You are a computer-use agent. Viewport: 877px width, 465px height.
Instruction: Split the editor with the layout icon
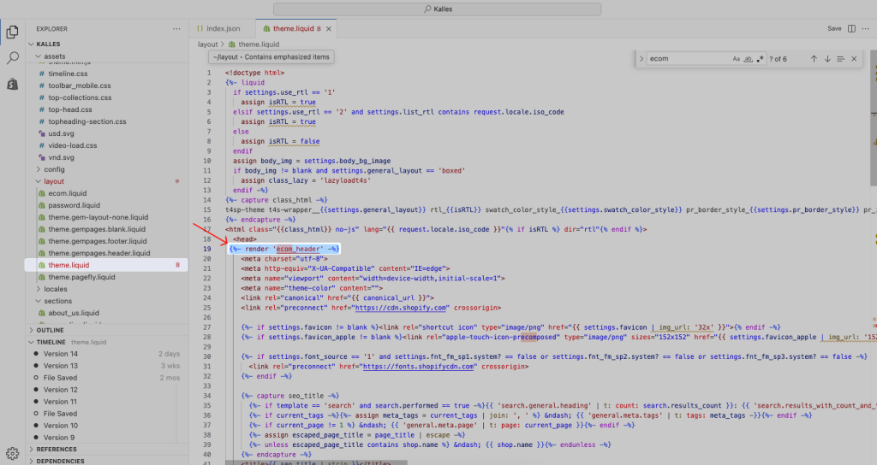point(853,29)
